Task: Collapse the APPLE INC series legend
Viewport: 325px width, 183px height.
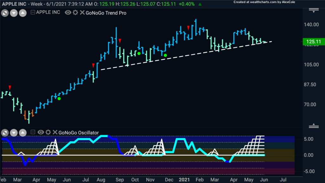Action: [33, 12]
